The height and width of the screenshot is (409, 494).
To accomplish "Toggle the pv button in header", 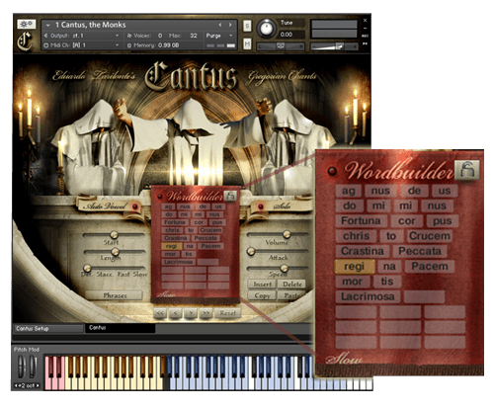I will click(x=366, y=43).
